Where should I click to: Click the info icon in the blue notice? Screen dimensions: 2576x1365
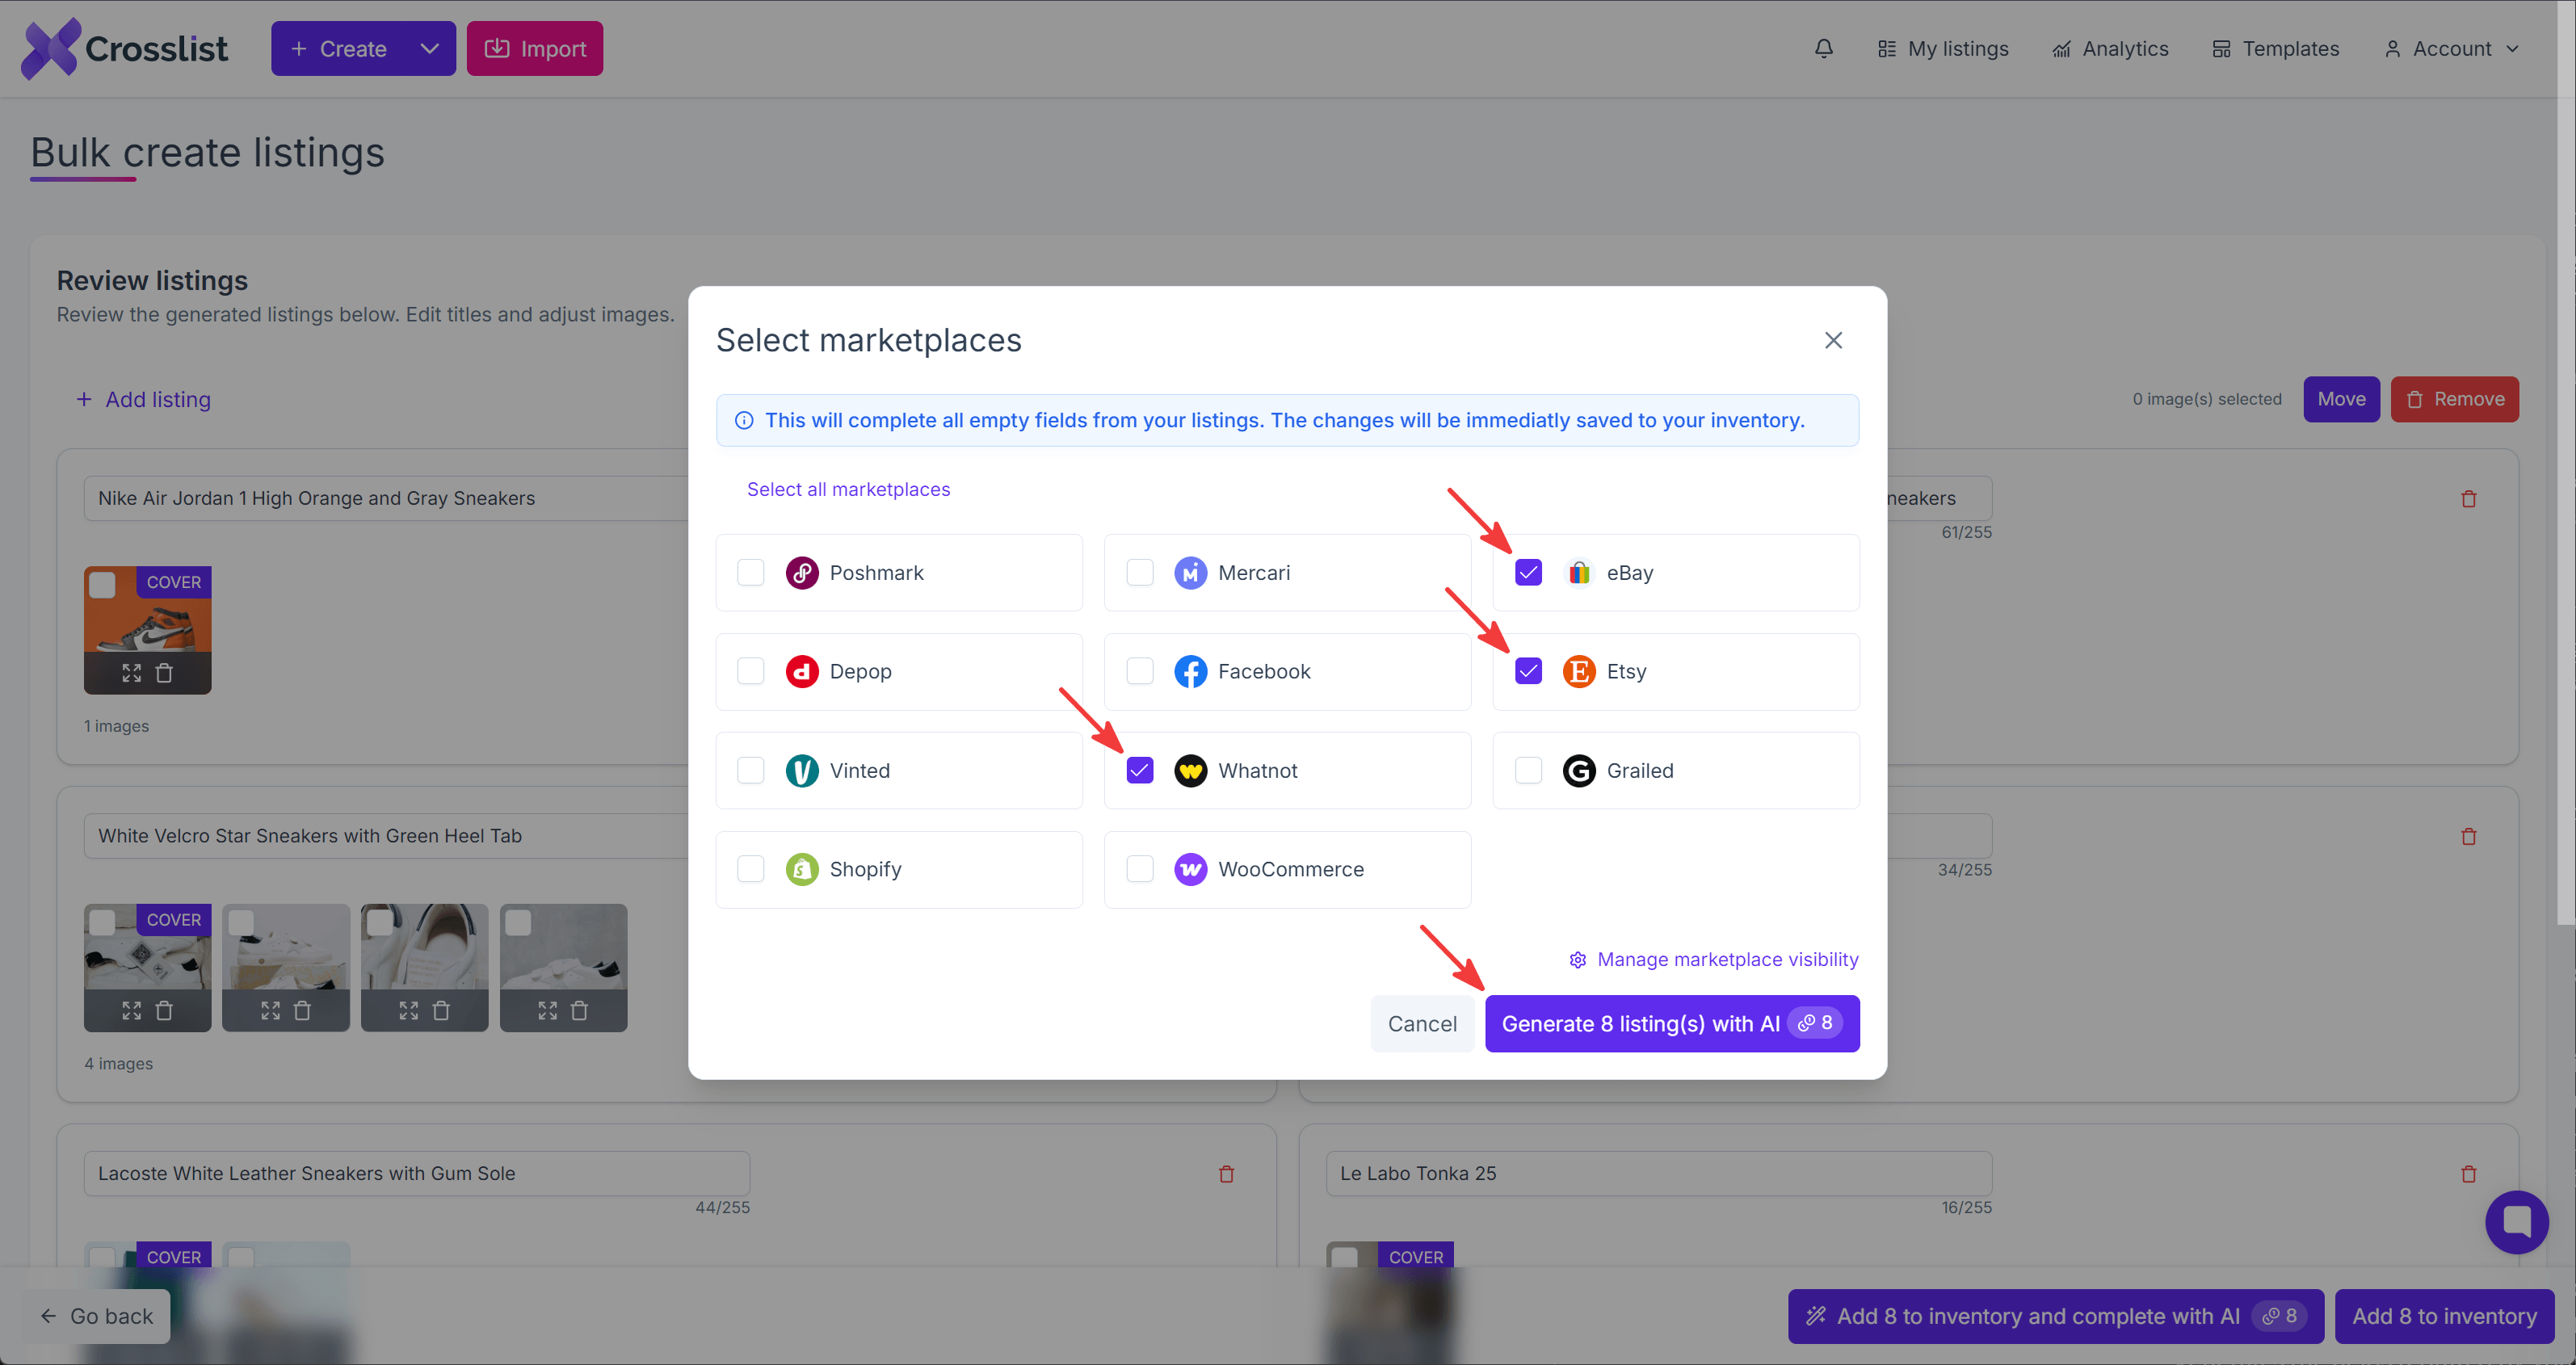tap(744, 421)
